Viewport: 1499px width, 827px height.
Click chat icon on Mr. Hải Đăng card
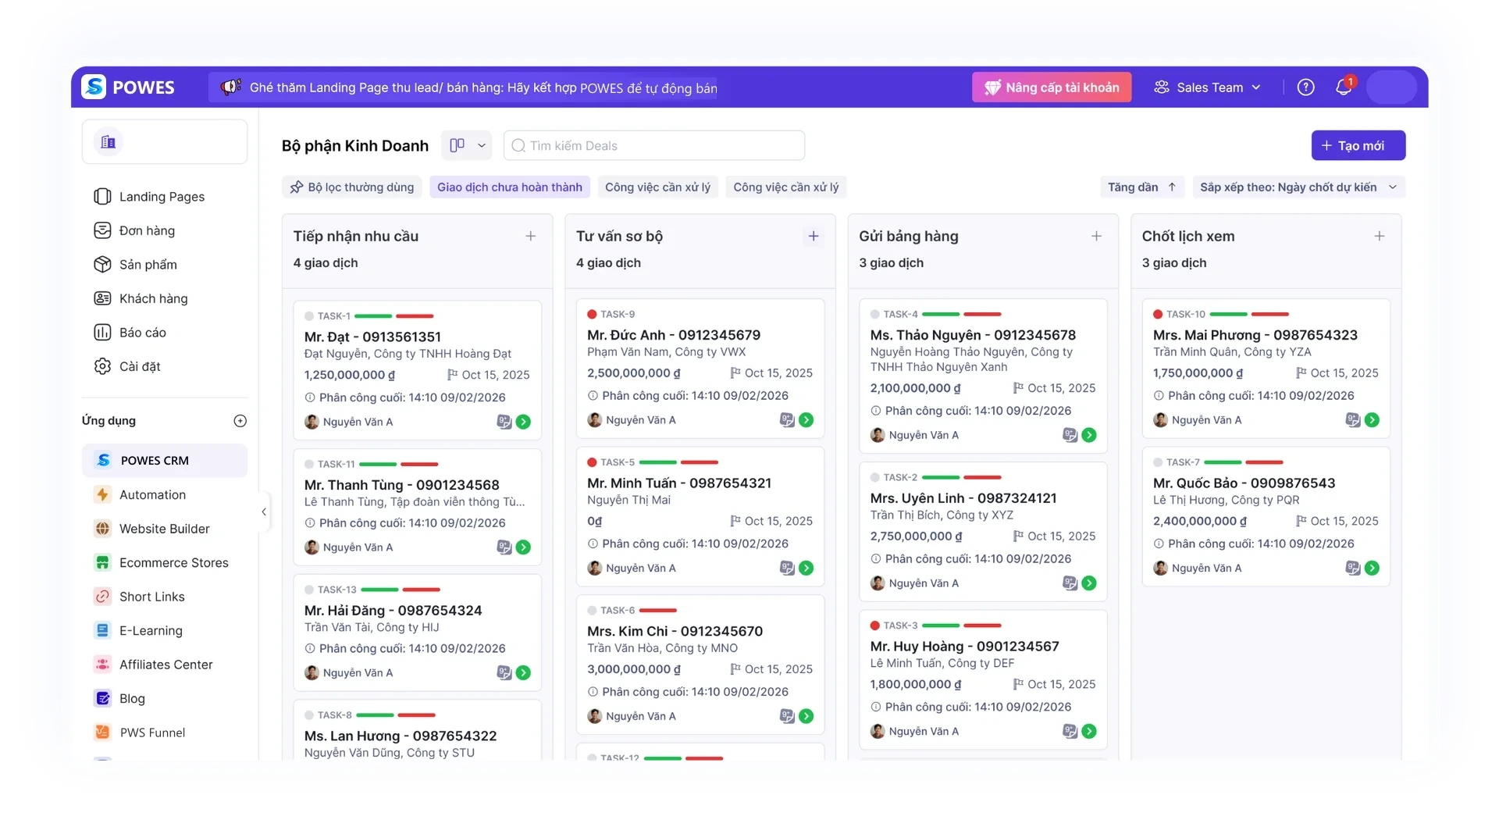click(x=504, y=672)
